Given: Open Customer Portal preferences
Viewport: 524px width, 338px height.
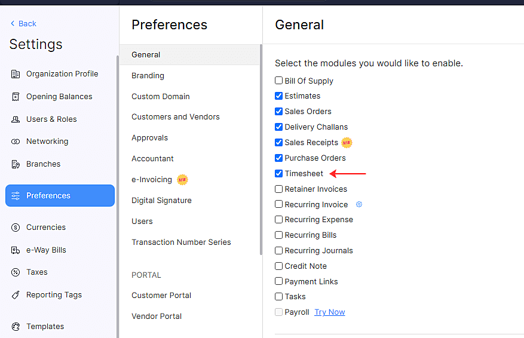Looking at the screenshot, I should click(x=161, y=296).
